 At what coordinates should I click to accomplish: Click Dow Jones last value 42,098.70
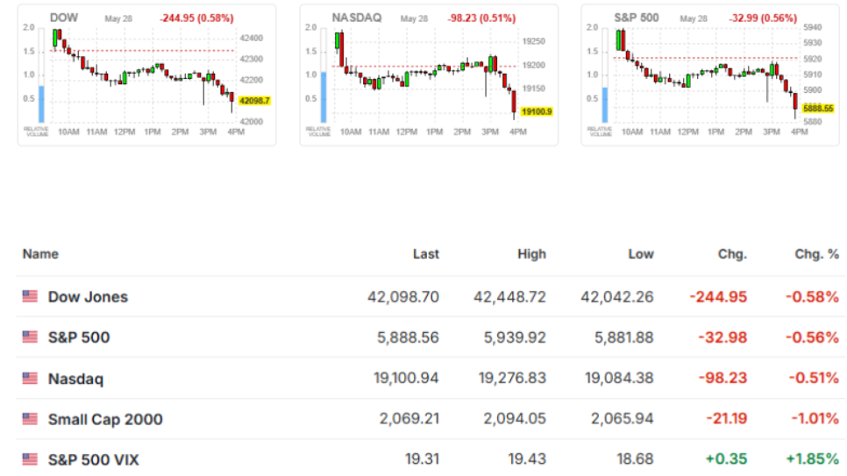click(403, 296)
